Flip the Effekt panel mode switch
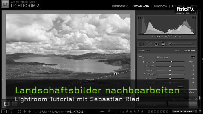This screenshot has height=114, width=203. (193, 57)
